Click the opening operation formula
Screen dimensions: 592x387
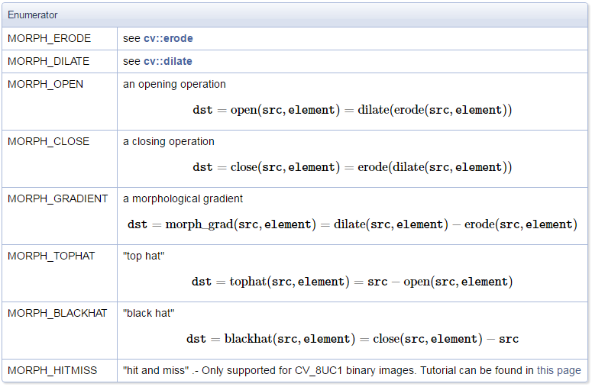352,110
